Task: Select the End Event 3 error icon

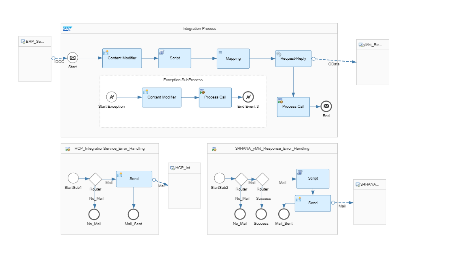Action: [x=248, y=97]
